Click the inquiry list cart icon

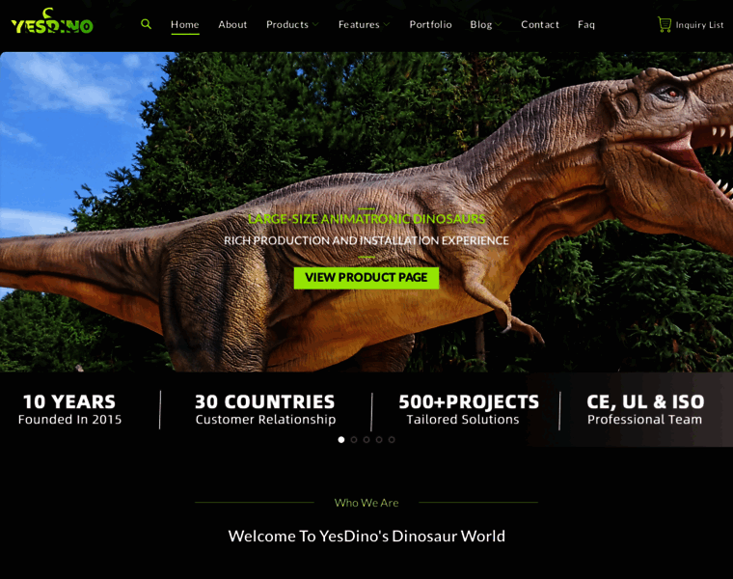[x=664, y=24]
